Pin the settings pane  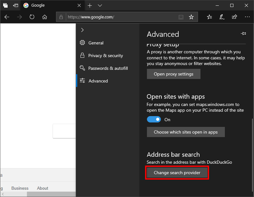click(243, 34)
